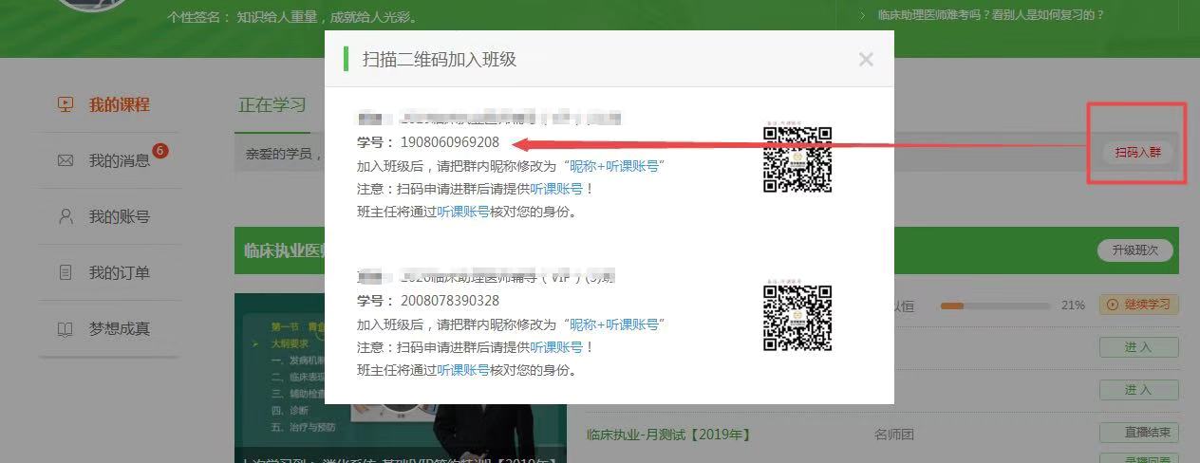Click the first class QR code image
The height and width of the screenshot is (463, 1200).
click(x=797, y=159)
